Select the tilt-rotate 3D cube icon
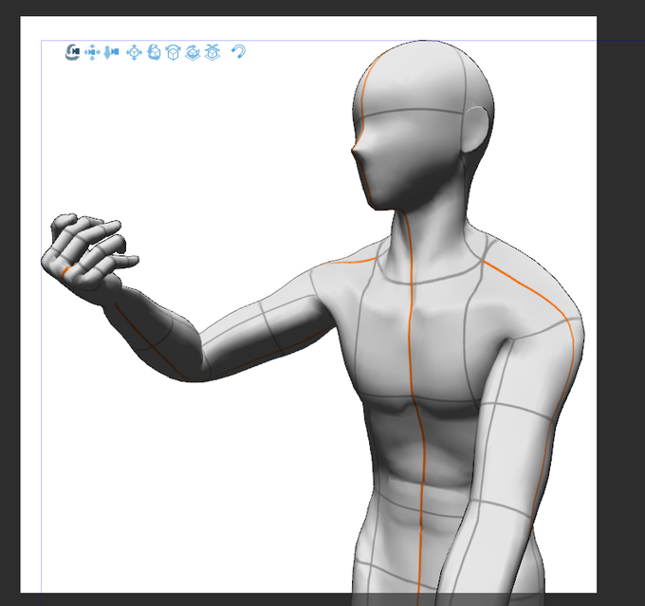 click(x=174, y=53)
